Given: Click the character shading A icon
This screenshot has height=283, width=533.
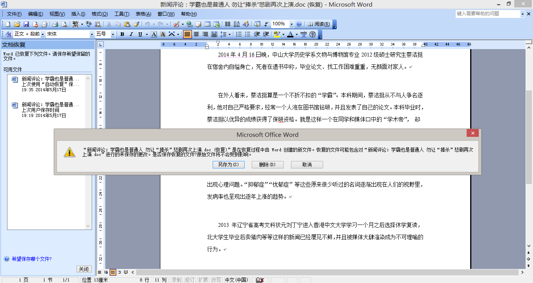Looking at the screenshot, I should pos(163,34).
